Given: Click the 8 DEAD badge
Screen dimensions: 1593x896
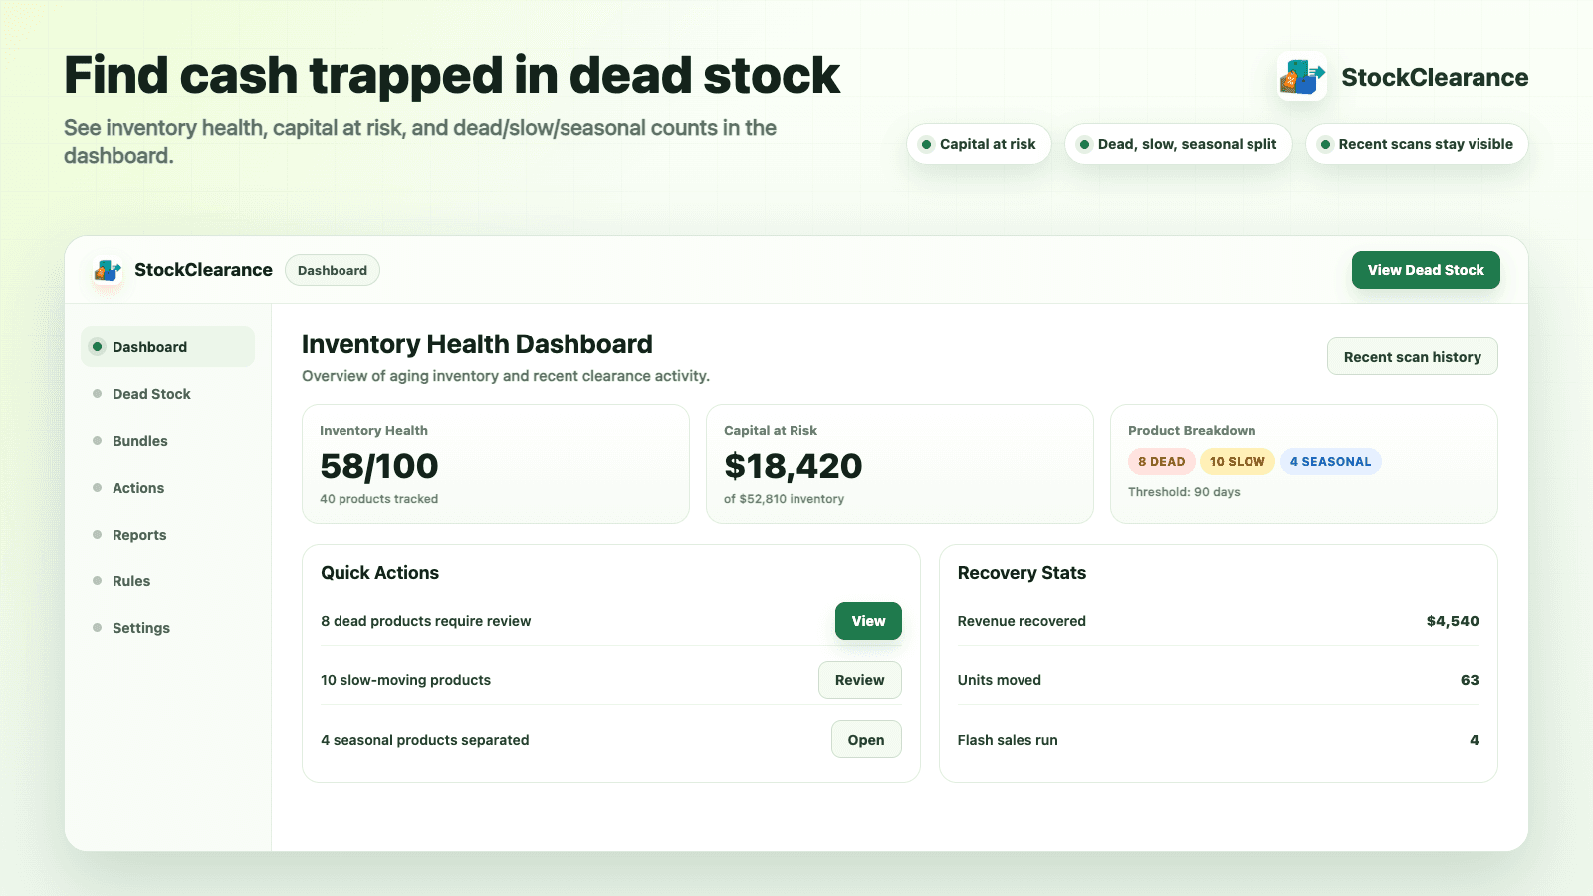Looking at the screenshot, I should click(x=1161, y=461).
